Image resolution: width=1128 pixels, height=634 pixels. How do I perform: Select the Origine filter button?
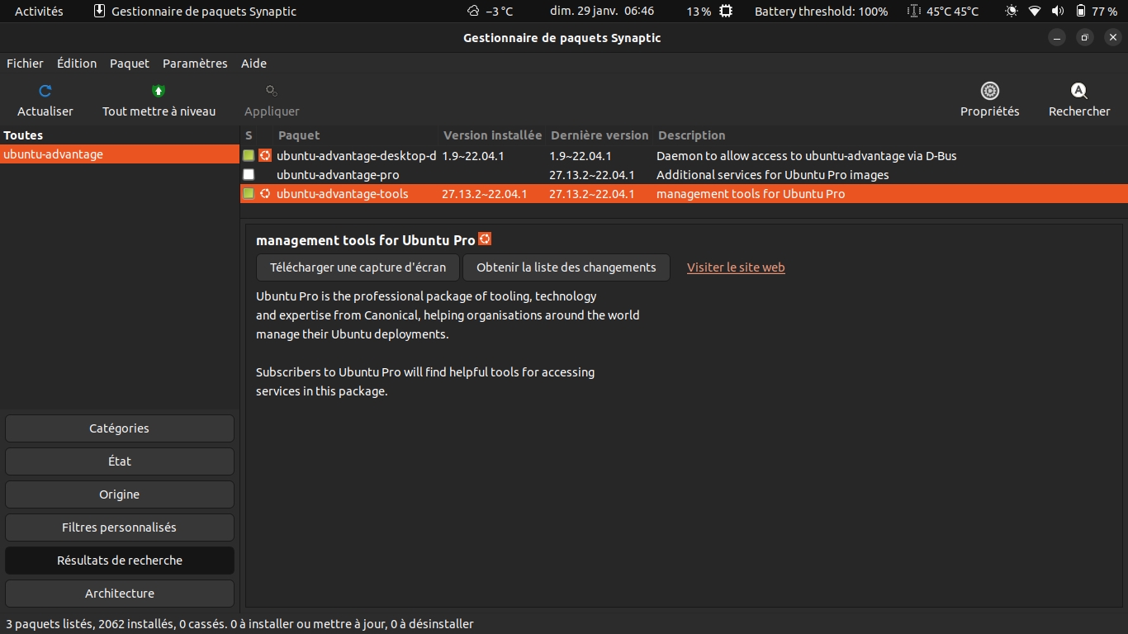[x=120, y=494]
